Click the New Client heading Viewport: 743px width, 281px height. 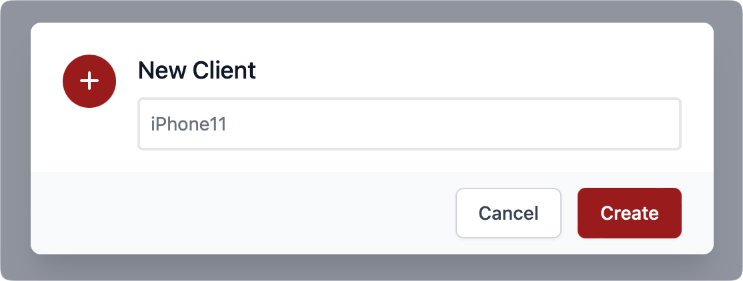[x=197, y=71]
